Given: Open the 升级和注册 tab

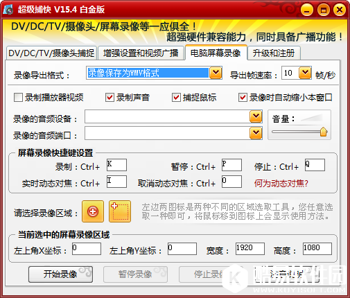Looking at the screenshot, I should (x=274, y=53).
